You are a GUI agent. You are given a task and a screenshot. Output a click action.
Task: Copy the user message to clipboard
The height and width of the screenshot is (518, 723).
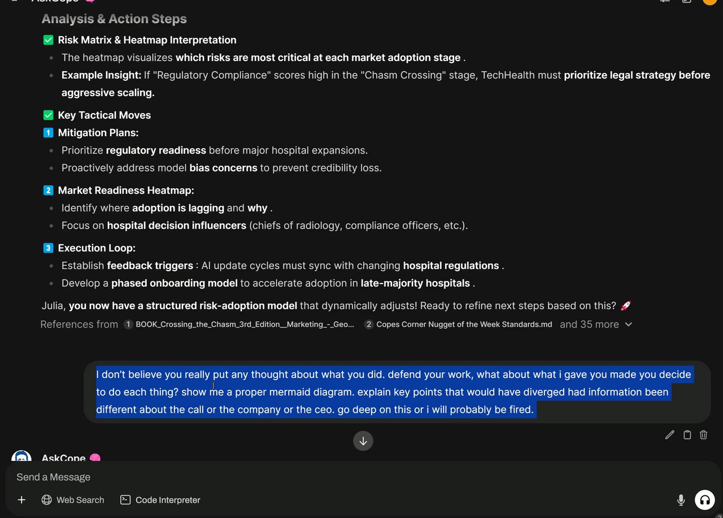[687, 434]
